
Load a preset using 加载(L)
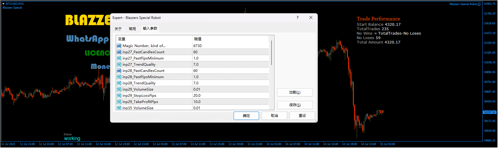[x=295, y=92]
